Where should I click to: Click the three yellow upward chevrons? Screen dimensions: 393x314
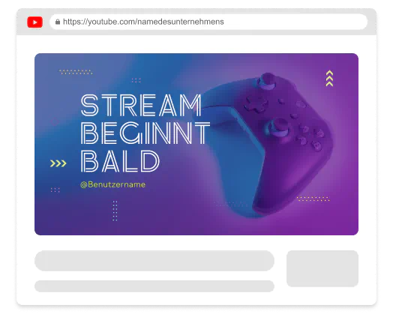click(329, 79)
